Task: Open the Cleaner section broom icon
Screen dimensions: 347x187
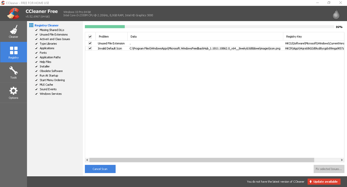Action: (13, 30)
